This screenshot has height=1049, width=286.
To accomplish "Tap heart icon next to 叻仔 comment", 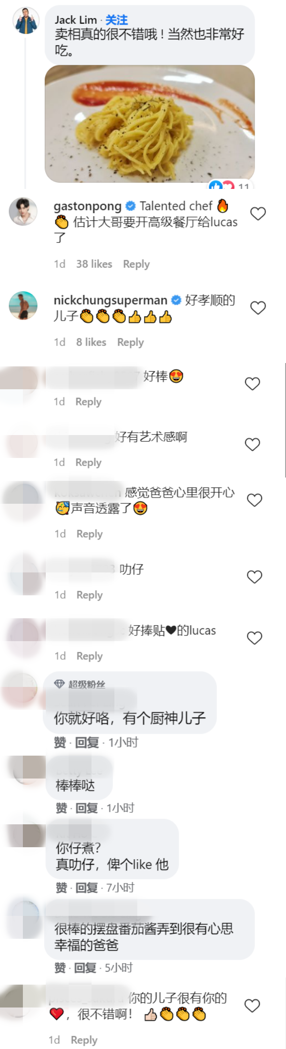I will 255,577.
